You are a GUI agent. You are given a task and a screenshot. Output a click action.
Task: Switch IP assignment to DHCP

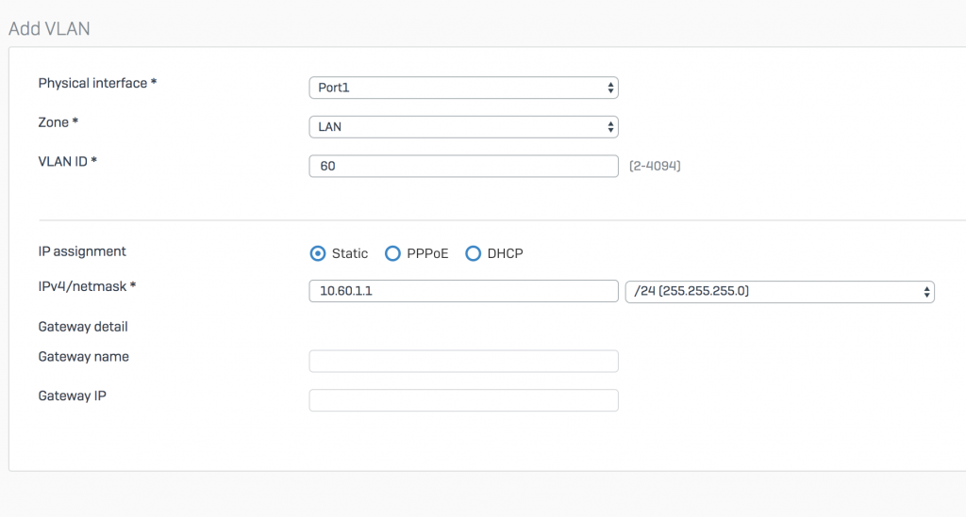473,253
